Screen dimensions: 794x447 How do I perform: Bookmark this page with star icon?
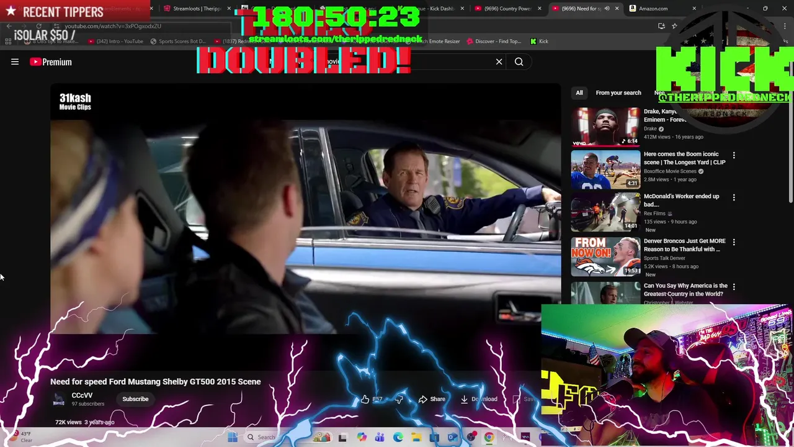coord(674,26)
